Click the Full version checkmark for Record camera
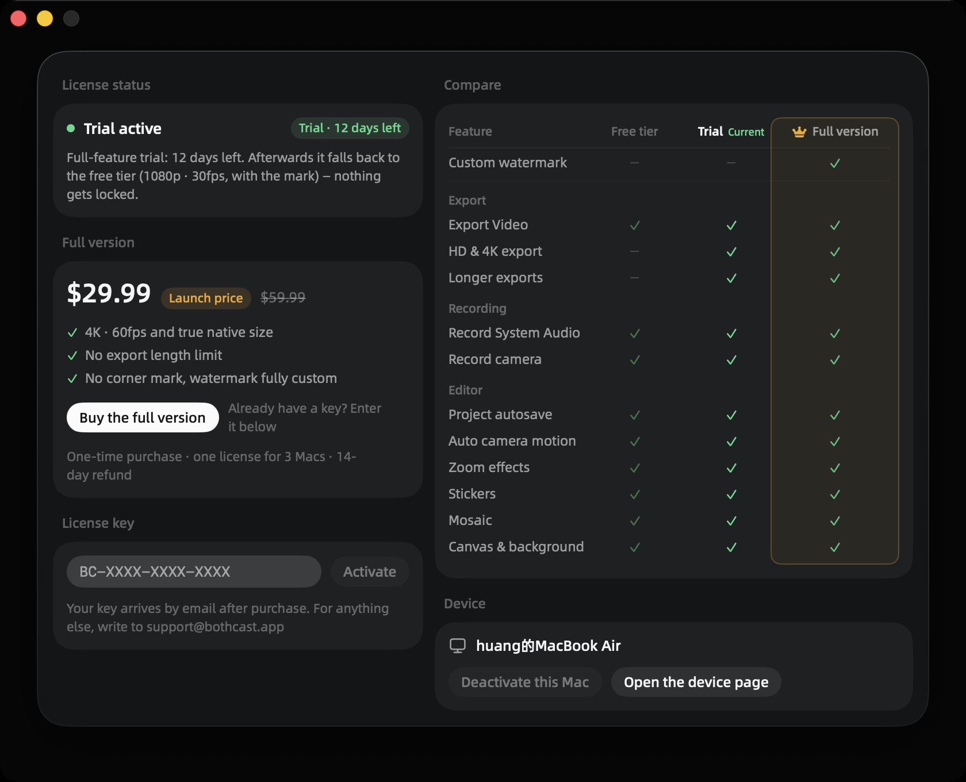 [x=835, y=360]
